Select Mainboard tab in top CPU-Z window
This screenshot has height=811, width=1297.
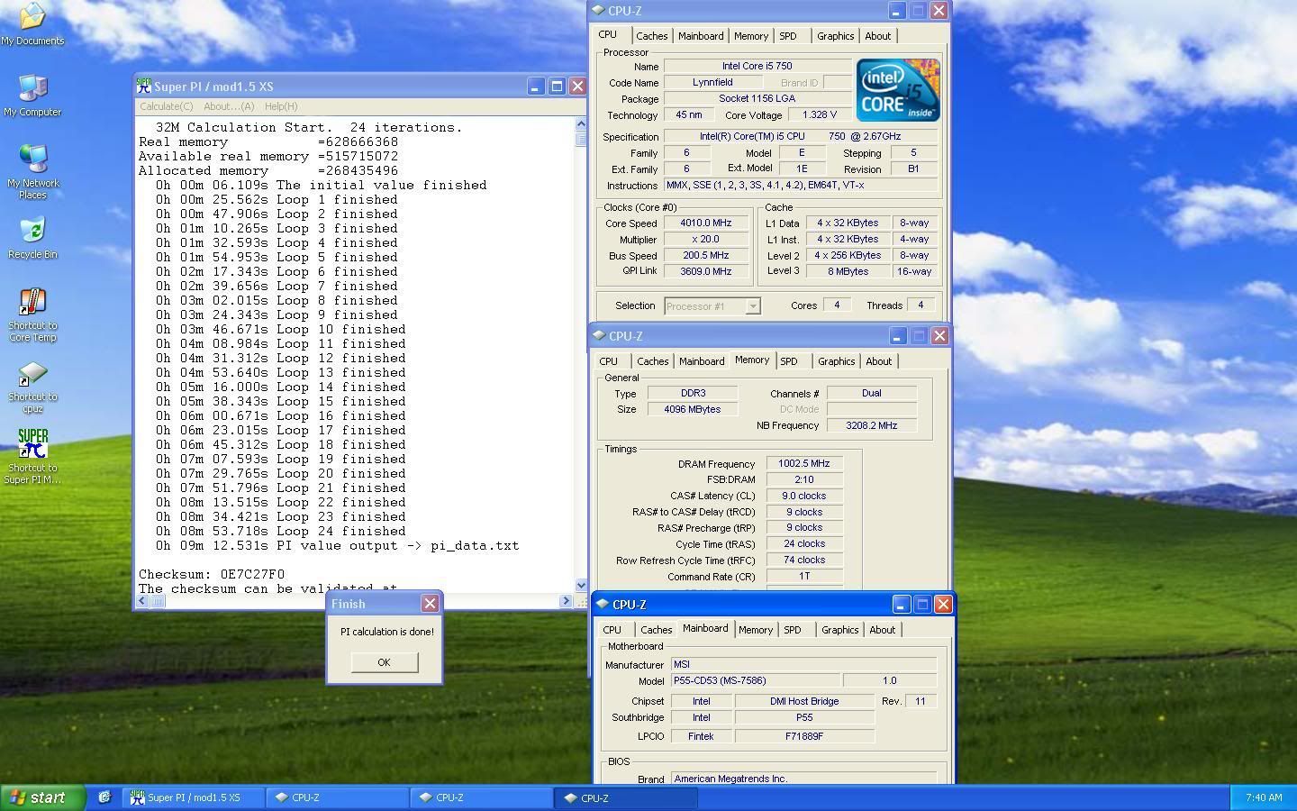[701, 36]
